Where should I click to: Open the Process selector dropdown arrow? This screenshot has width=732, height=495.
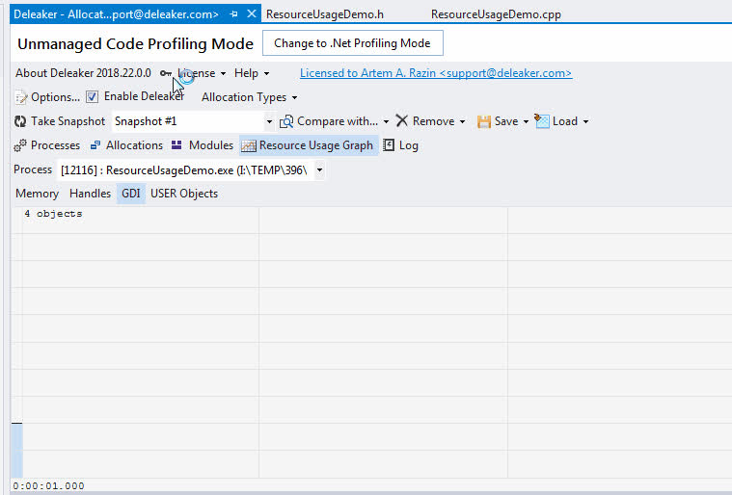click(x=320, y=170)
